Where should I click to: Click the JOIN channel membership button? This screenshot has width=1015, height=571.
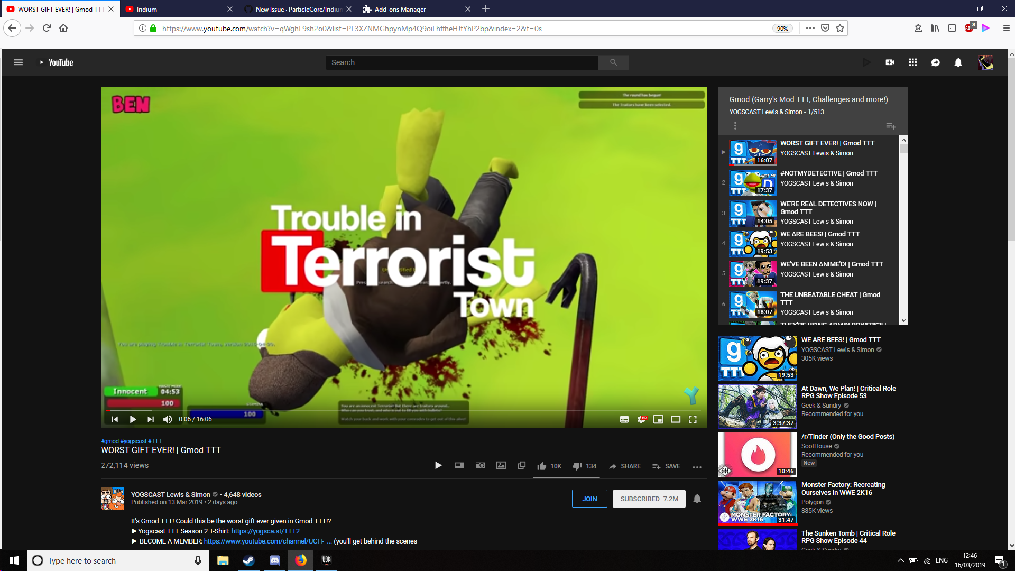click(x=589, y=499)
